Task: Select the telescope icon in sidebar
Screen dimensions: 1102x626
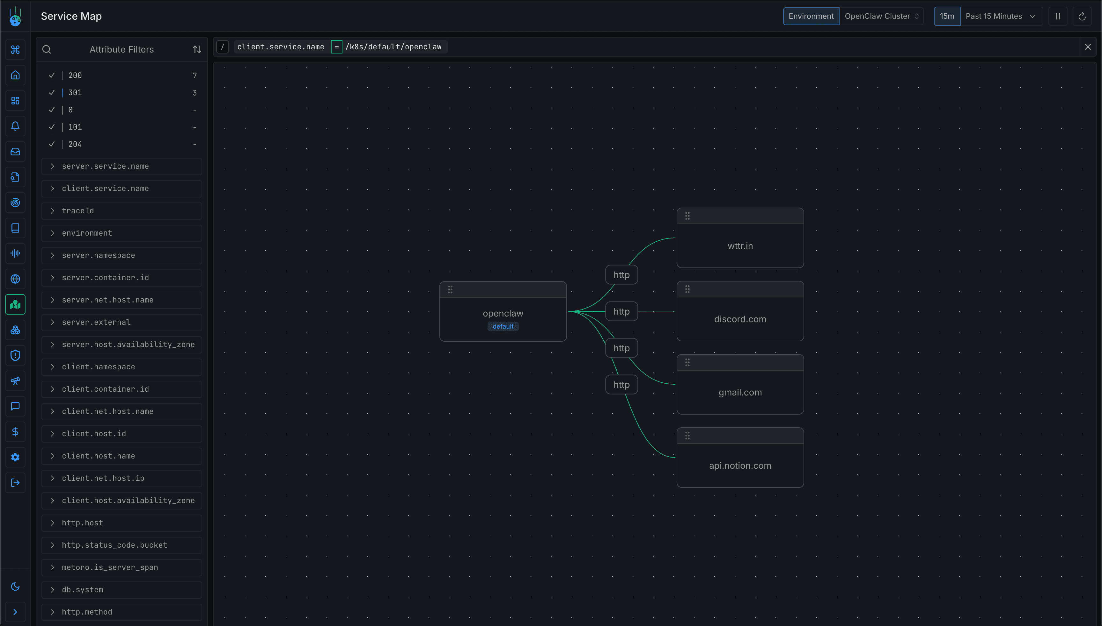Action: point(16,381)
